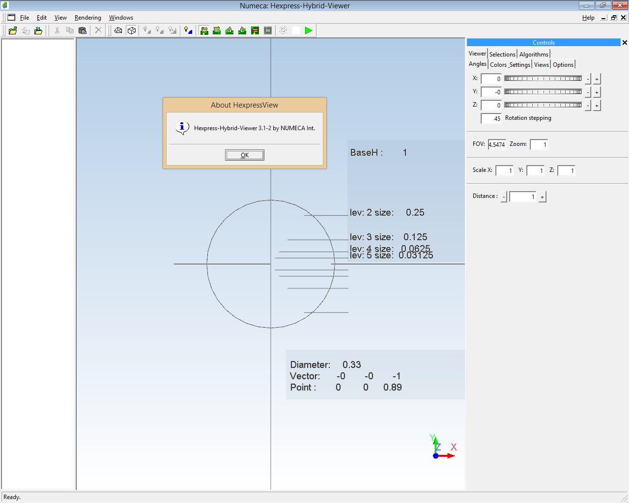Click the Z angle input field
The height and width of the screenshot is (503, 629).
click(x=491, y=105)
